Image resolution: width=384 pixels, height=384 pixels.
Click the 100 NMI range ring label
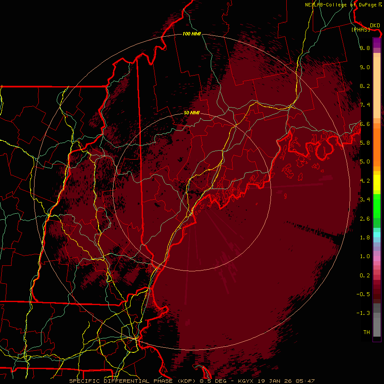click(192, 34)
